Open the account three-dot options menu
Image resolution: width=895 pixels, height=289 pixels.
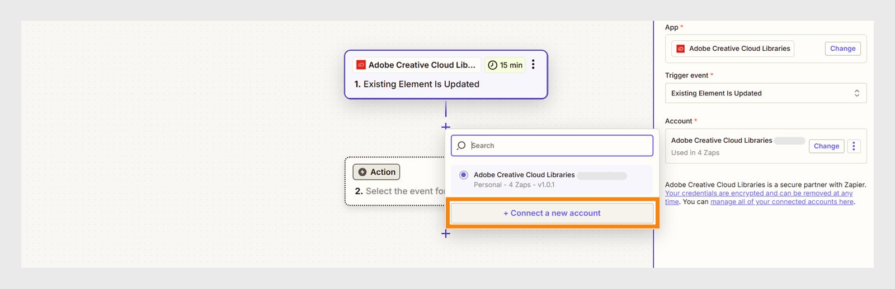(854, 146)
